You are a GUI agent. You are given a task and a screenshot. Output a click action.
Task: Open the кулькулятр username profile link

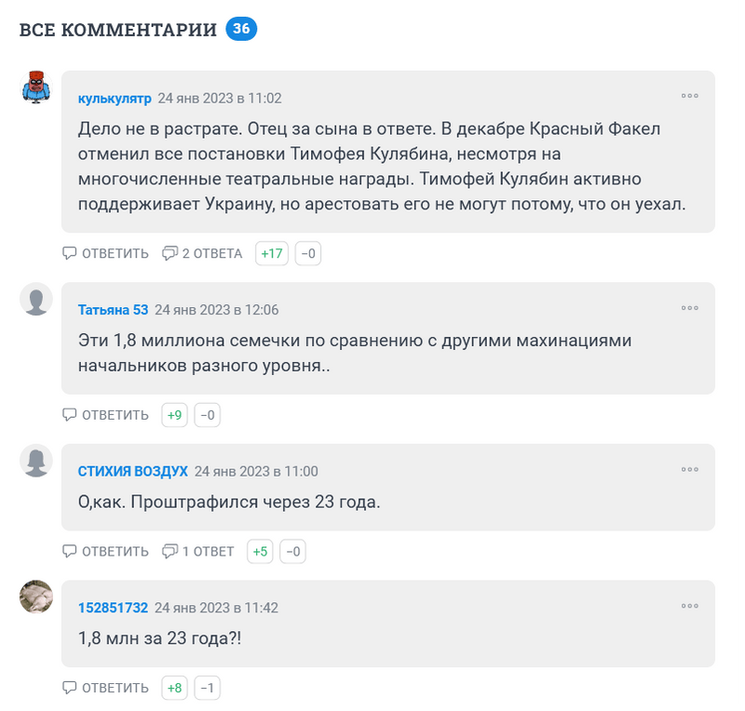(x=115, y=98)
